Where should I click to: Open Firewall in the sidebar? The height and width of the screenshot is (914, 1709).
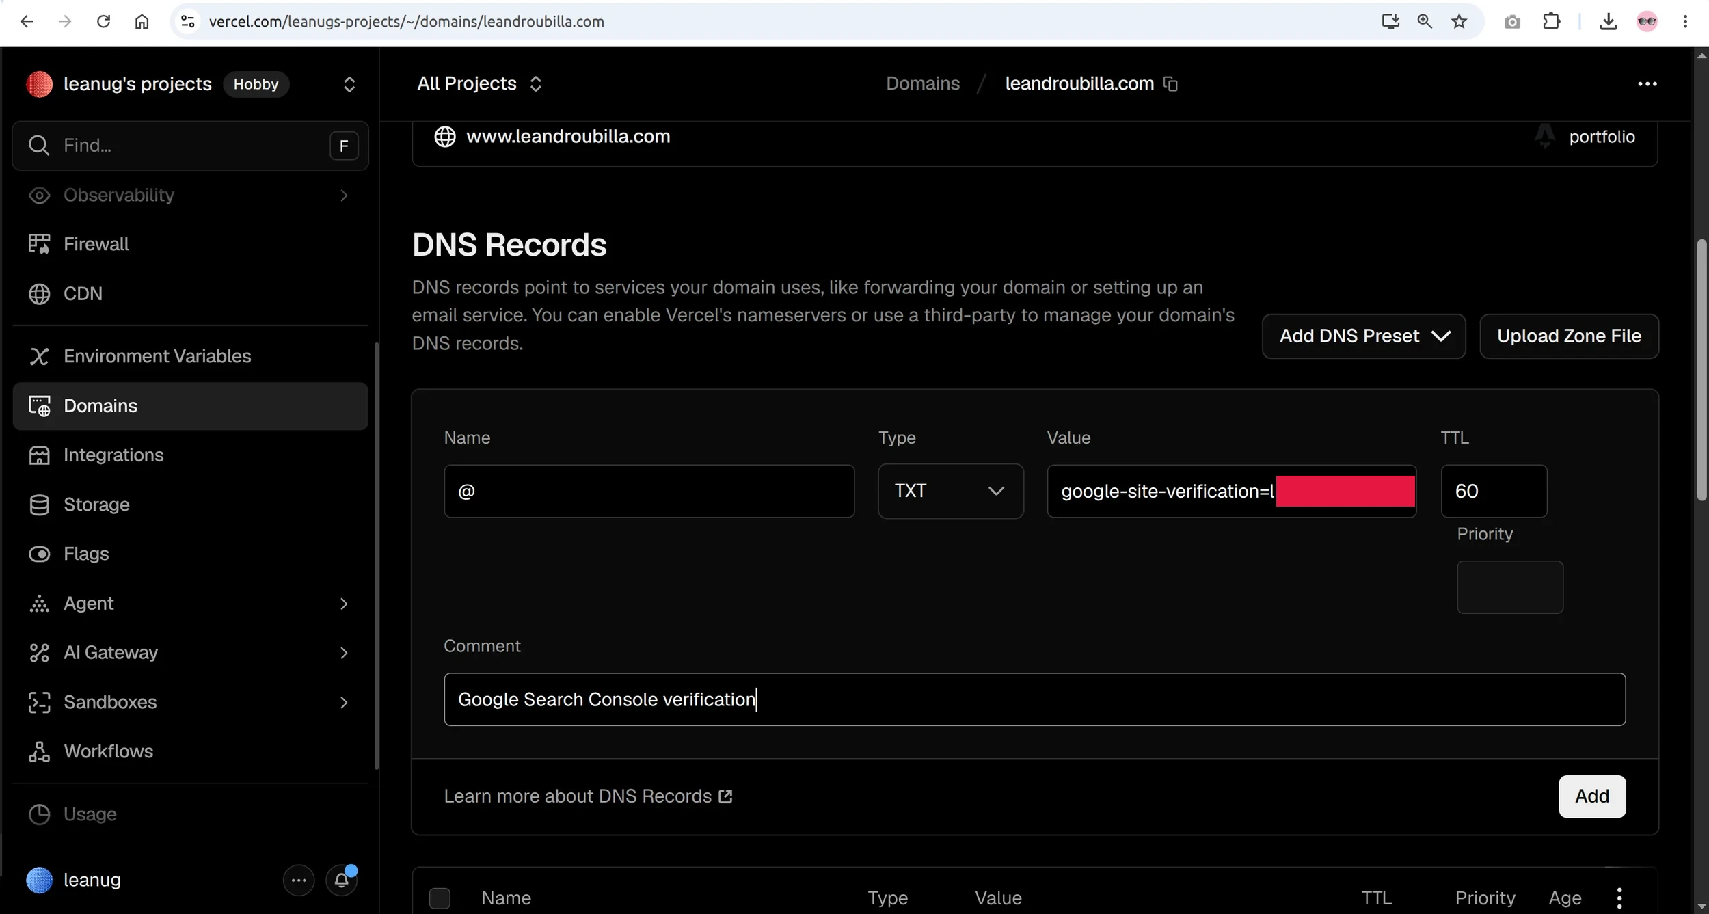(x=190, y=244)
